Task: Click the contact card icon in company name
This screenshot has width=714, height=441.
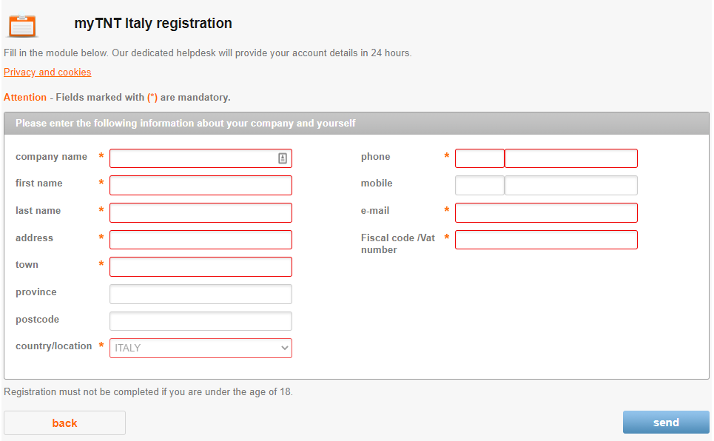Action: click(283, 158)
